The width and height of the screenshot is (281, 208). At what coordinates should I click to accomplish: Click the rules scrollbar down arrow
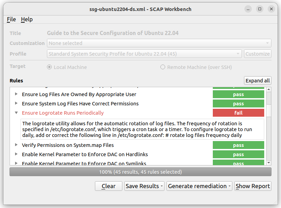[269, 163]
